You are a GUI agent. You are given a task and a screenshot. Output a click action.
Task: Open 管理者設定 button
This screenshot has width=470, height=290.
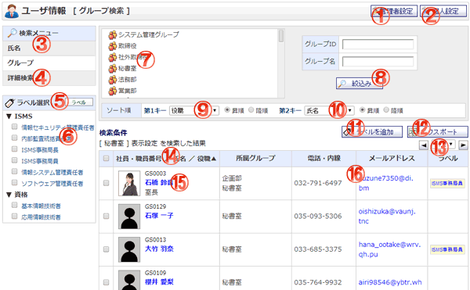point(394,11)
